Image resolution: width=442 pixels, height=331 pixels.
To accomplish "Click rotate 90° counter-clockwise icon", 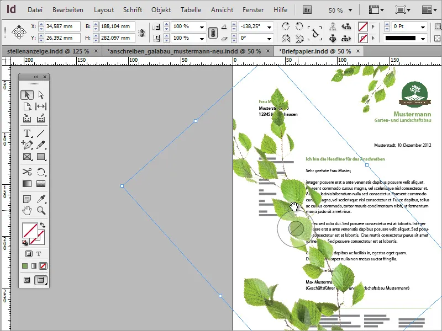I will click(299, 26).
